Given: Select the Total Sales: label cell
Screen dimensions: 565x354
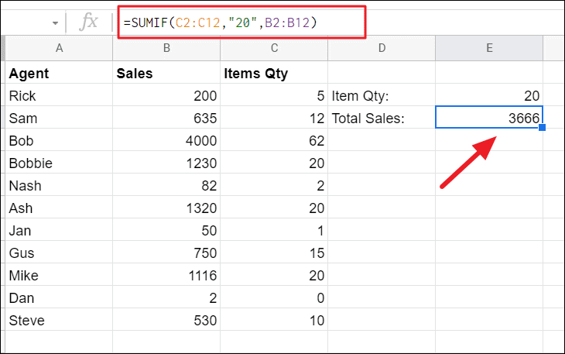Looking at the screenshot, I should click(x=382, y=119).
